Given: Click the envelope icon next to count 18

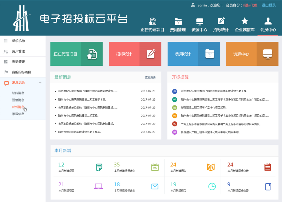Looking at the screenshot, I should tap(155, 186).
